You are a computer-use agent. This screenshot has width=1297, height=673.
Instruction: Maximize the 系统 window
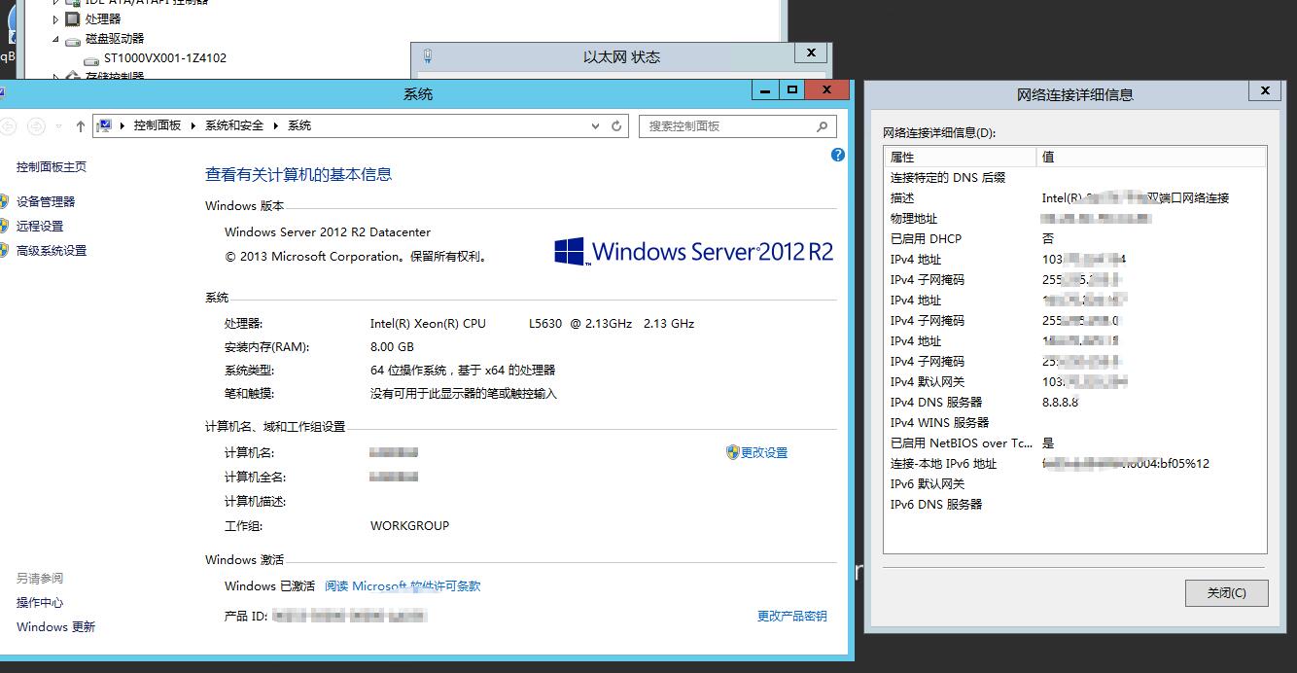792,89
